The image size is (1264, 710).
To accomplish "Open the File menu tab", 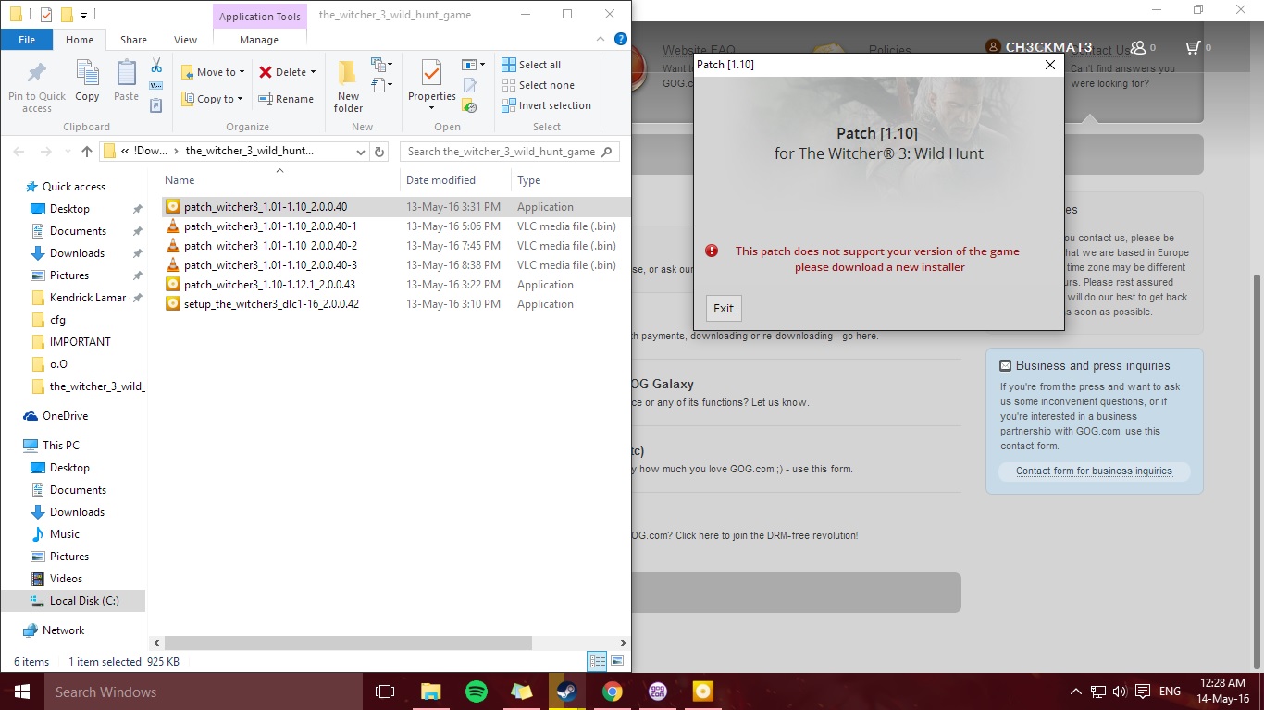I will point(27,40).
